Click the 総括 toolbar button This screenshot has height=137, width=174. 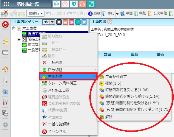[94, 13]
